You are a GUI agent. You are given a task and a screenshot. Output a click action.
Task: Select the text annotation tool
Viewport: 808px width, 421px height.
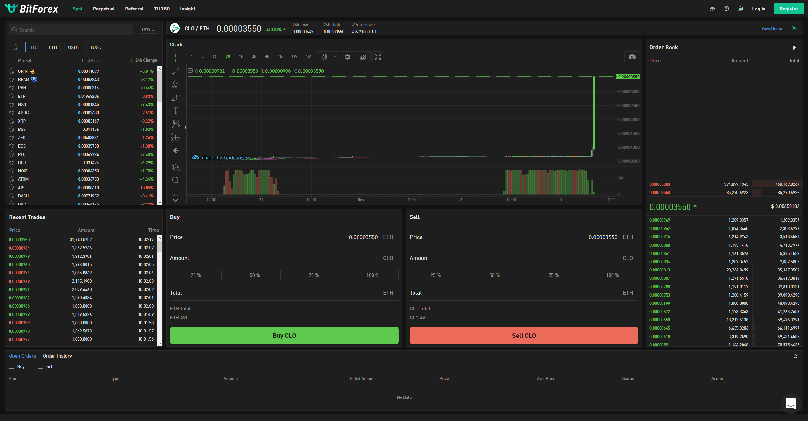tap(175, 110)
